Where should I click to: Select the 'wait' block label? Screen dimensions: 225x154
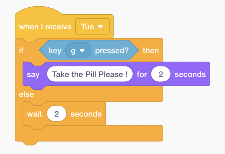[x=34, y=114]
